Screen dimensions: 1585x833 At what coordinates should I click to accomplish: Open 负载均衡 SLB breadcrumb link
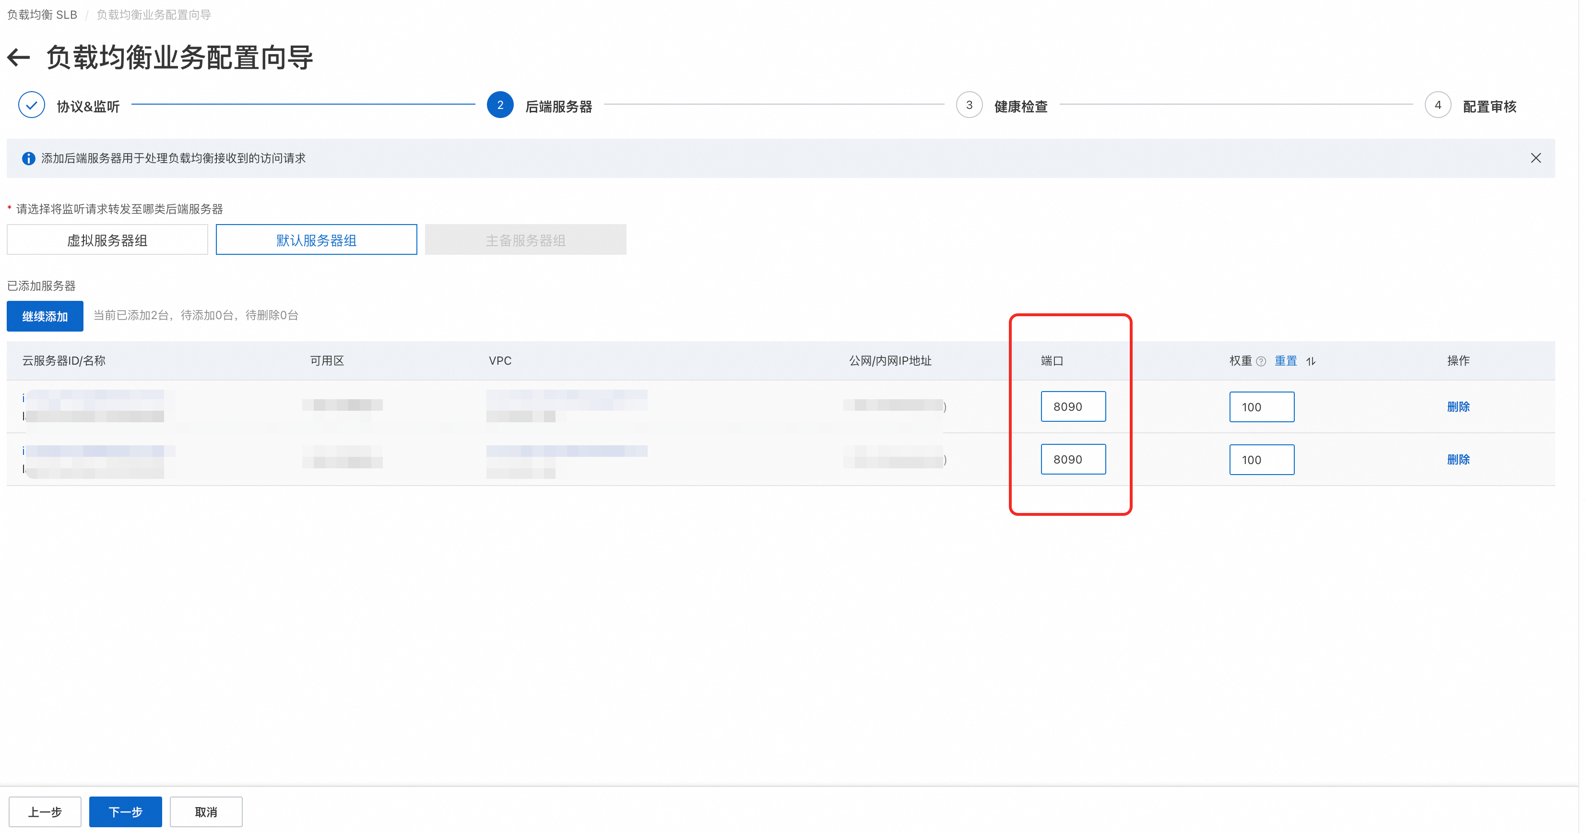pos(42,15)
